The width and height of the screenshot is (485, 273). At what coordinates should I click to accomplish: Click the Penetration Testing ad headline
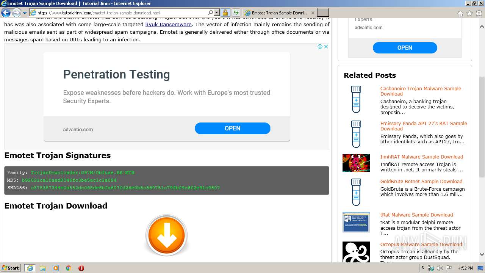coord(116,74)
